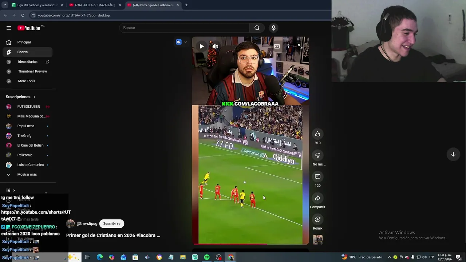The image size is (466, 262).
Task: Open Copilot from taskbar
Action: [x=111, y=257]
